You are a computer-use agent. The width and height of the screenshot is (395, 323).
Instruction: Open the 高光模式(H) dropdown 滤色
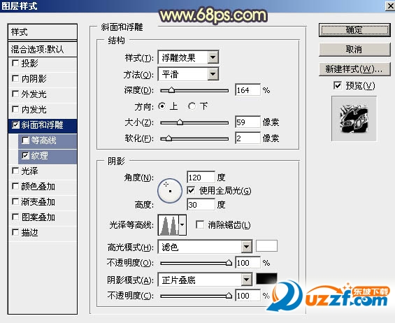pyautogui.click(x=205, y=247)
